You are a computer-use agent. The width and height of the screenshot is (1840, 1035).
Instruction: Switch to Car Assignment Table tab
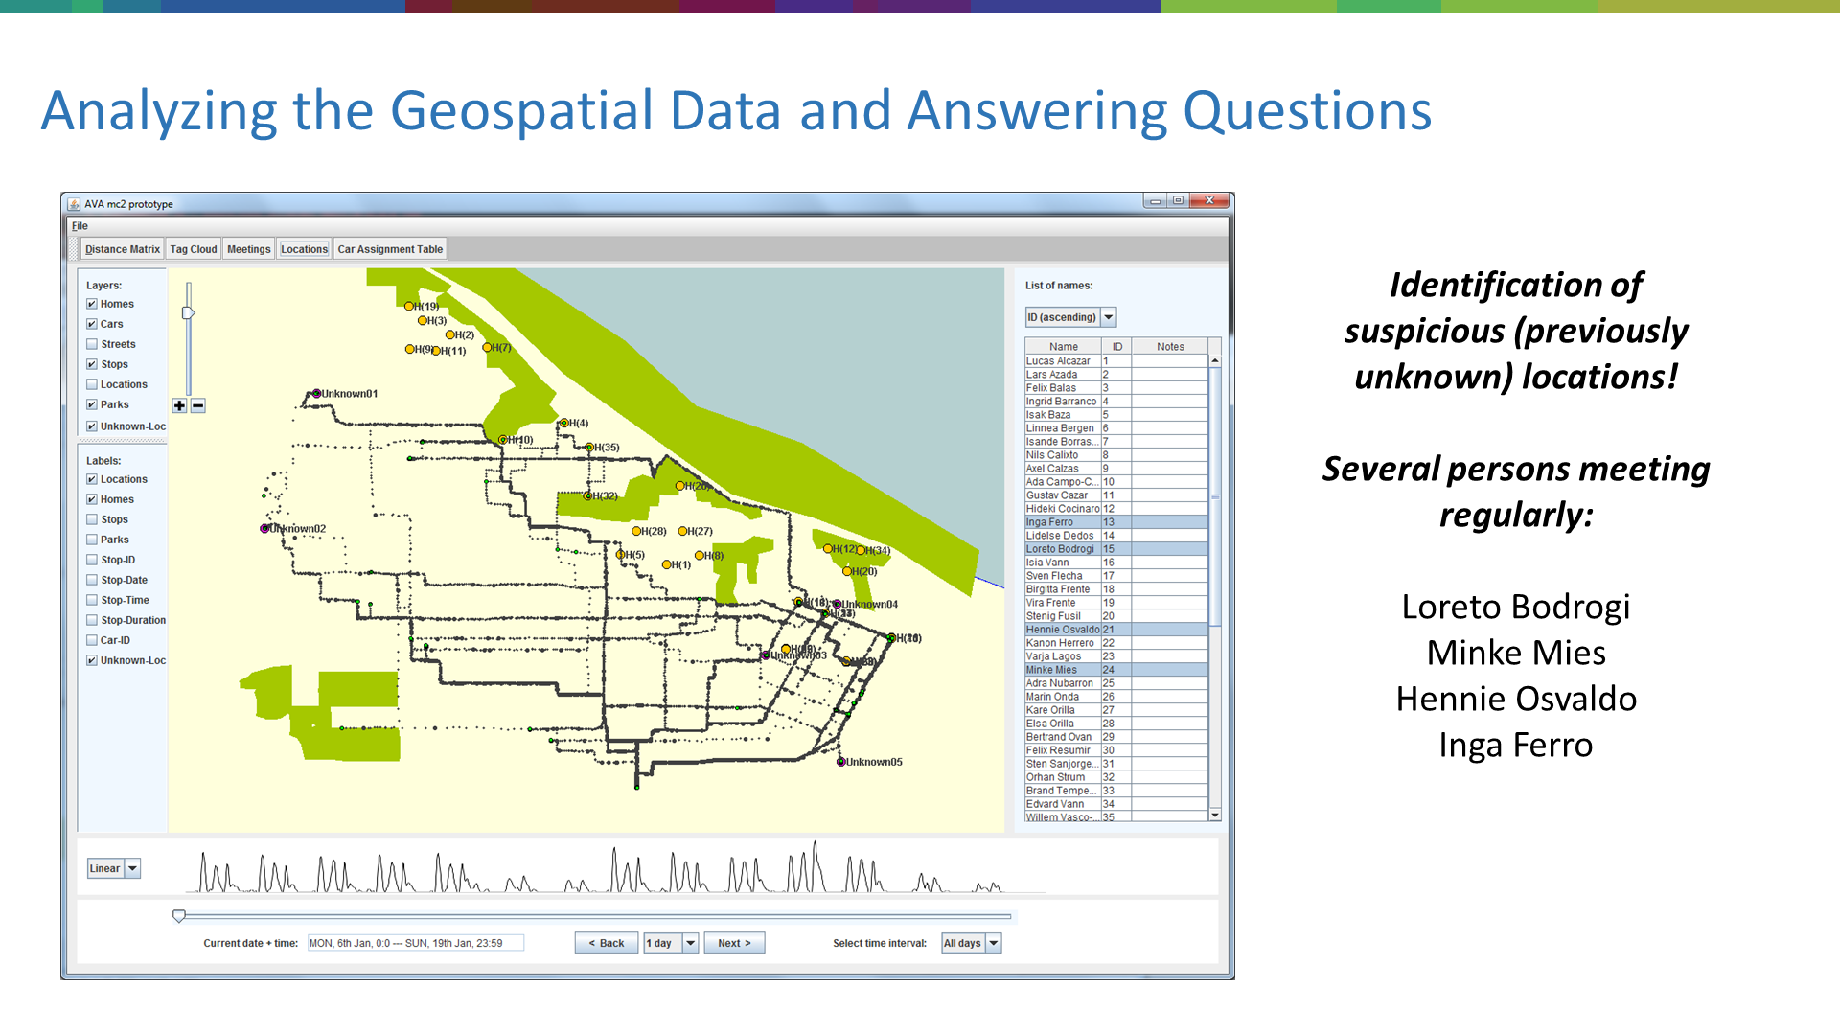390,249
